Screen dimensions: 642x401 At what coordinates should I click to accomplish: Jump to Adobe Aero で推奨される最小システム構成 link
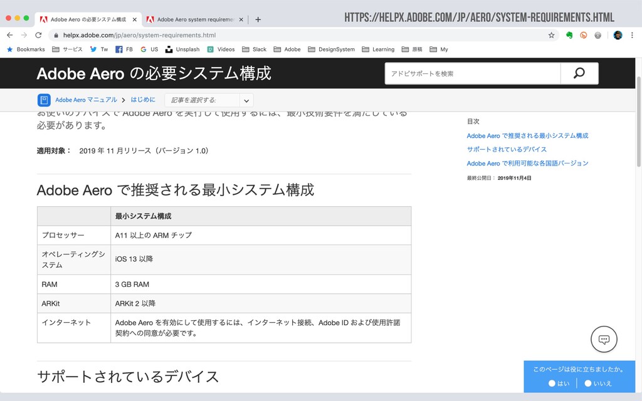click(527, 135)
